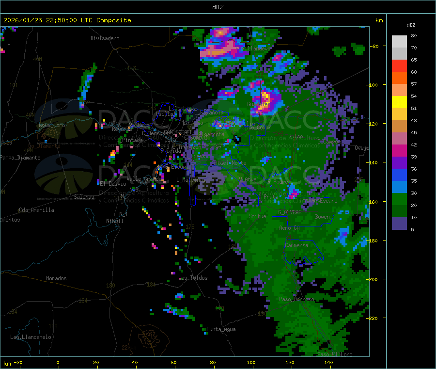Click the km unit label at top right
The height and width of the screenshot is (369, 436).
pyautogui.click(x=379, y=20)
